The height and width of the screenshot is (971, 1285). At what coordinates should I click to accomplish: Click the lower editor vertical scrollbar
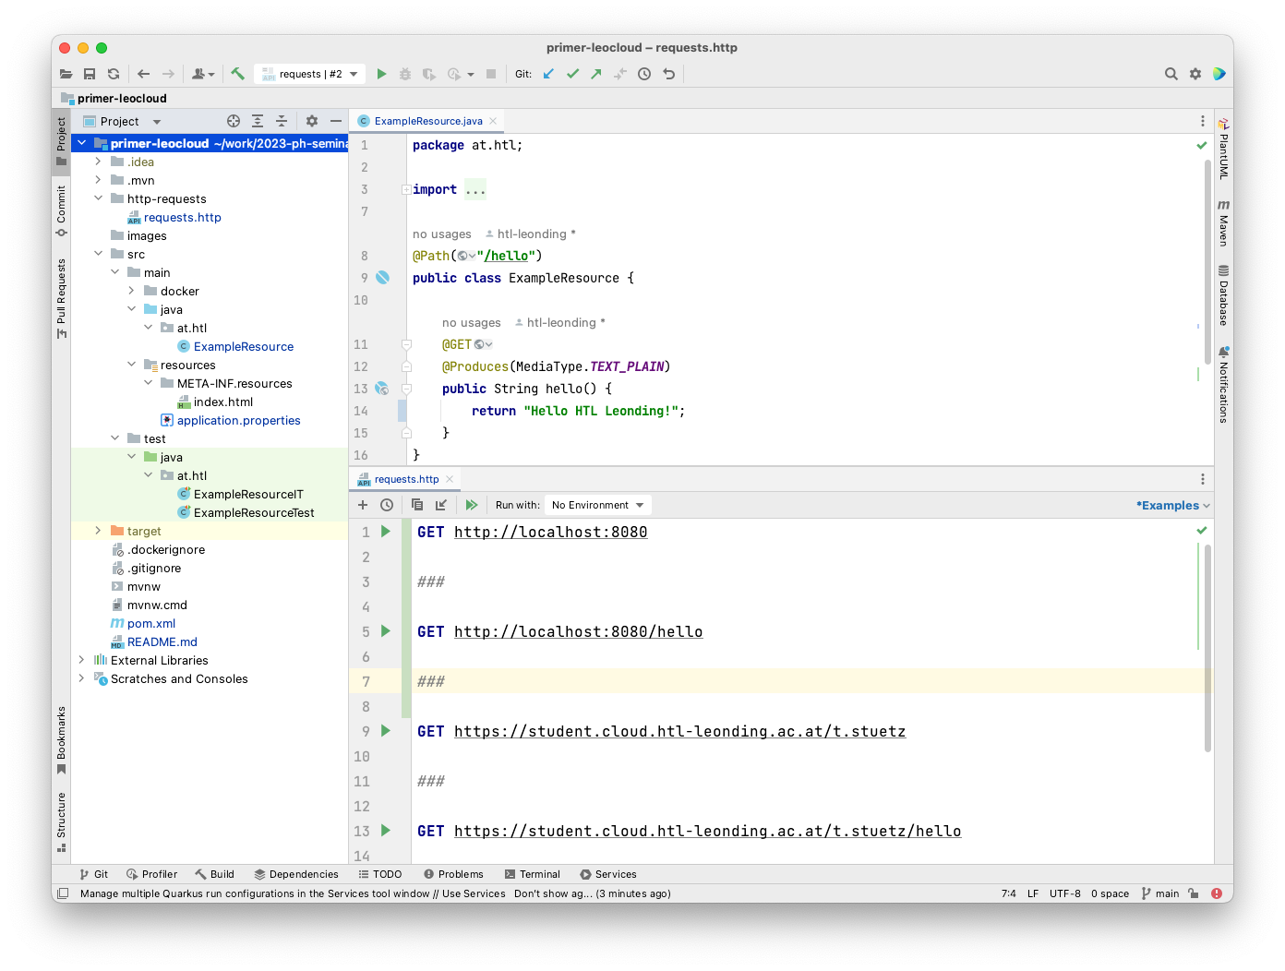tap(1207, 646)
